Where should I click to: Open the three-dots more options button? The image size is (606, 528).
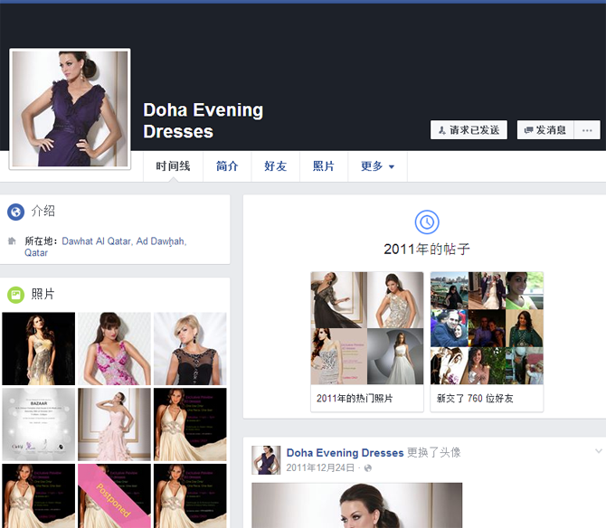click(586, 130)
